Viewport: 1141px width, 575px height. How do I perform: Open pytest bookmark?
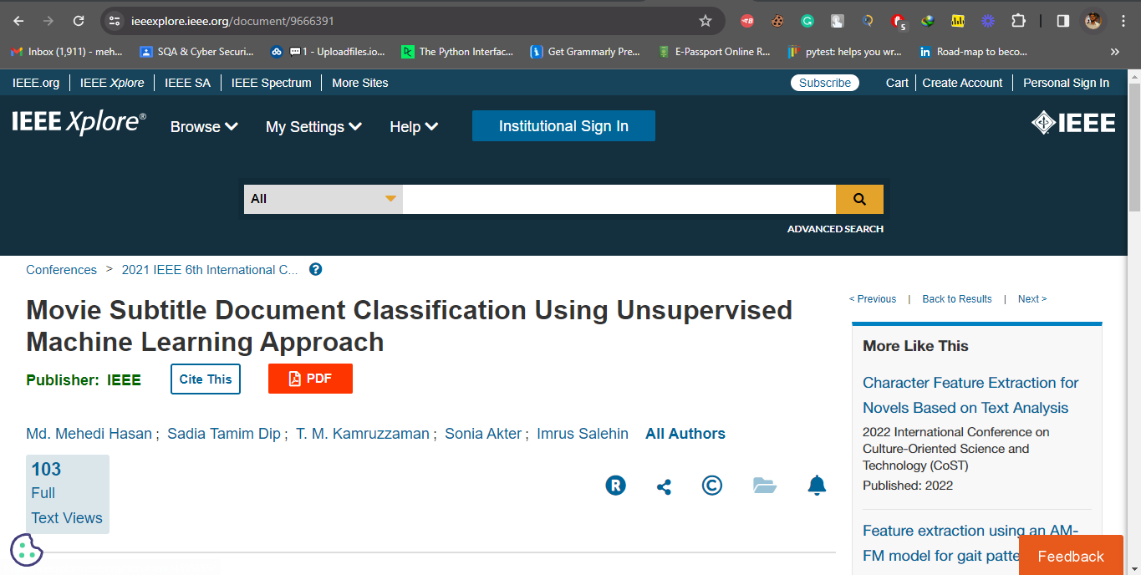(x=844, y=52)
